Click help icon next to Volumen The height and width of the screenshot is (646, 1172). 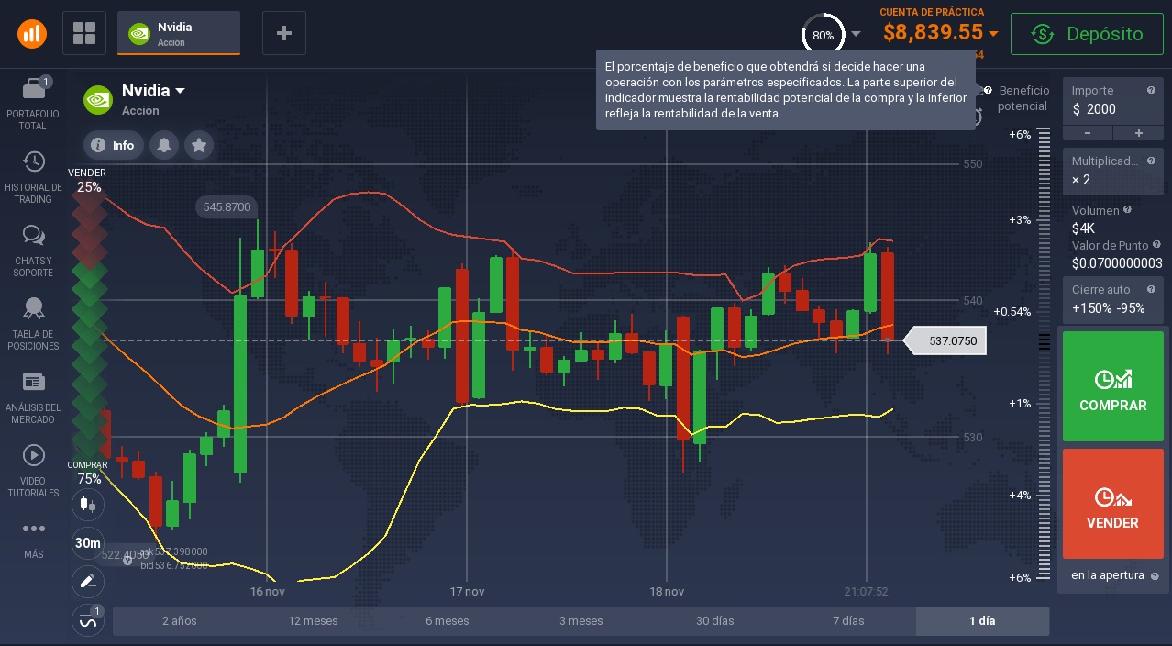point(1127,209)
